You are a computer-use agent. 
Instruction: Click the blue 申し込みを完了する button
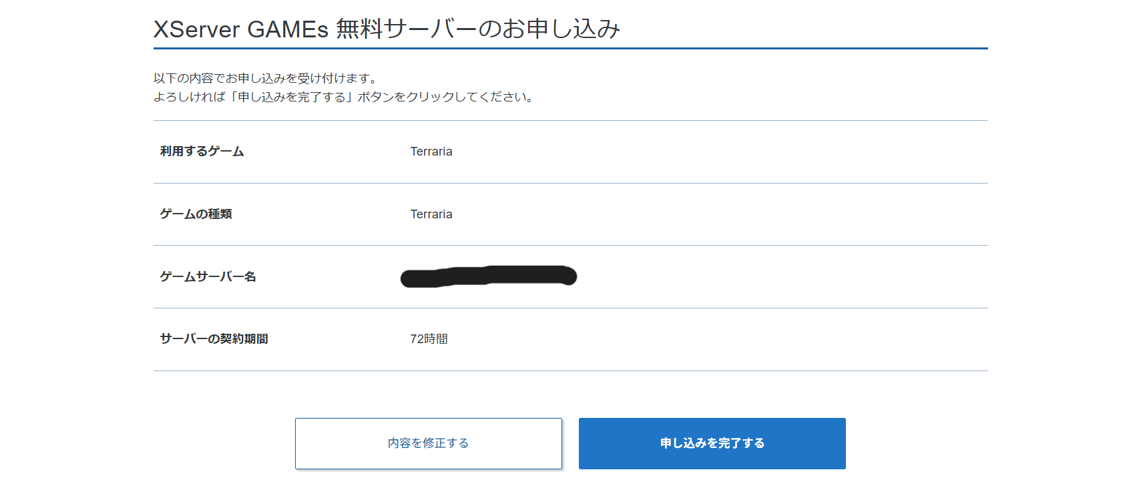tap(711, 443)
